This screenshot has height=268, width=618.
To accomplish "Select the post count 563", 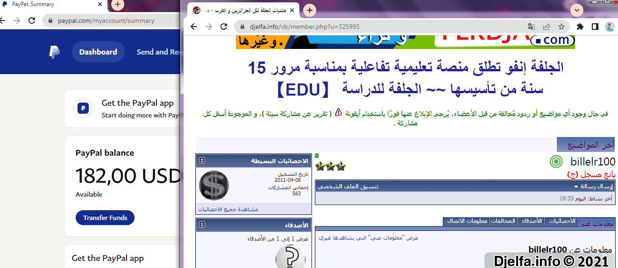I will tap(297, 193).
